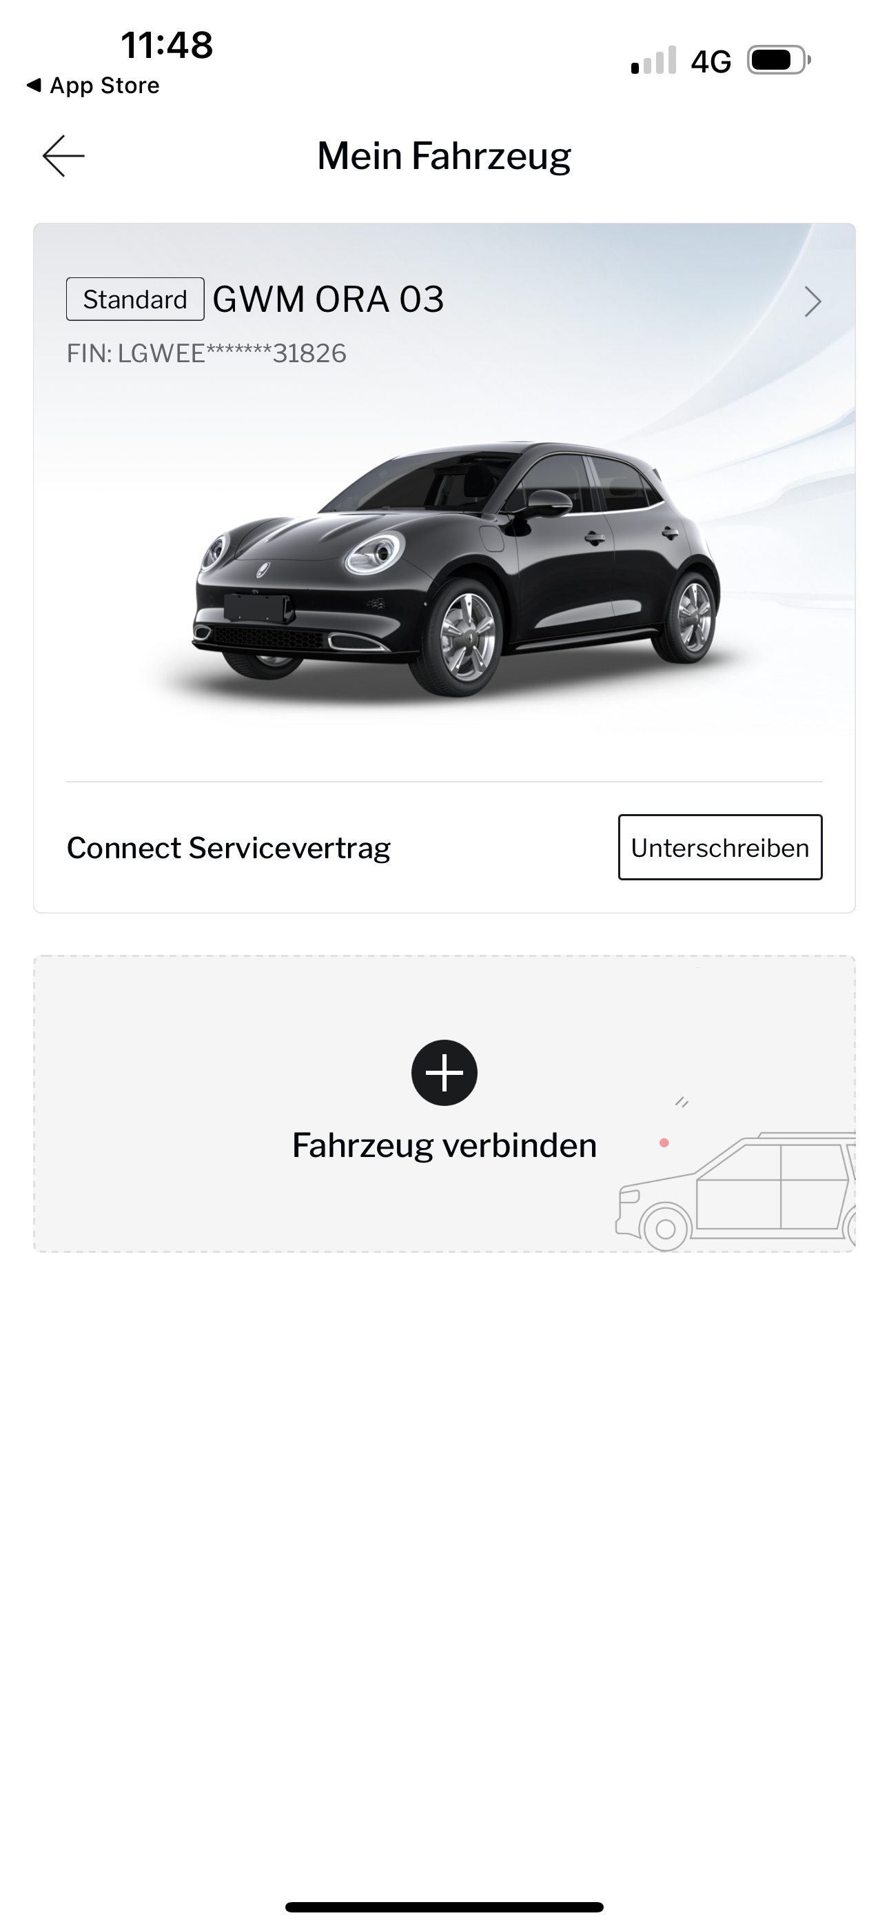
Task: Tap the masked FIN number text
Action: pyautogui.click(x=207, y=353)
